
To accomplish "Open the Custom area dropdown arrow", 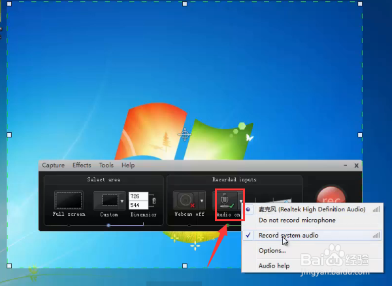I will 122,201.
